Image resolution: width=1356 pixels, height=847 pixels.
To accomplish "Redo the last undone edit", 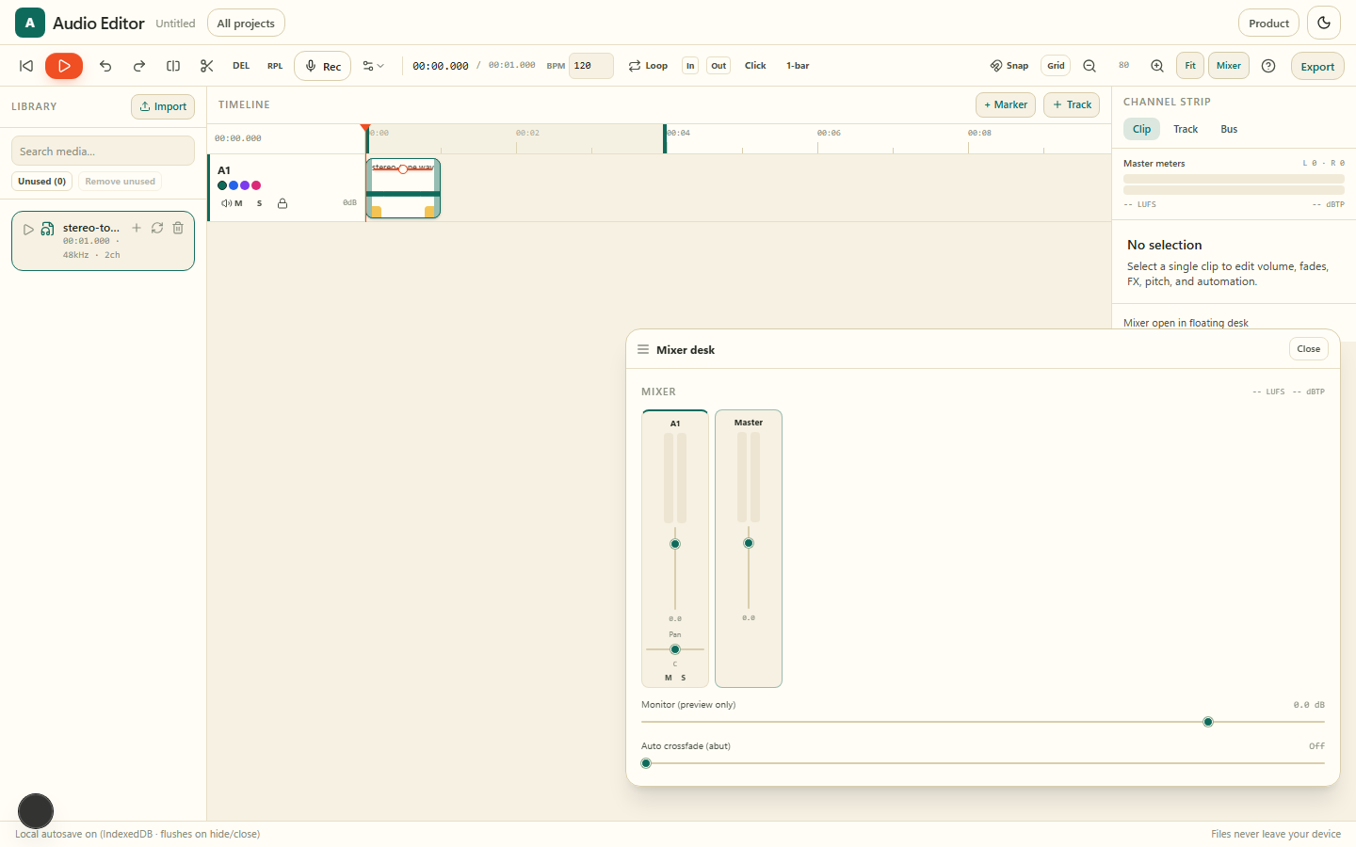I will pyautogui.click(x=139, y=66).
